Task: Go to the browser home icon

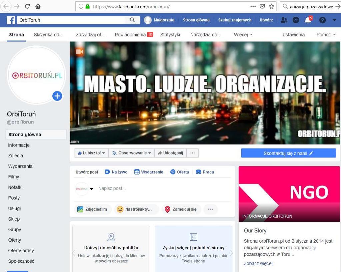Action: (38, 6)
